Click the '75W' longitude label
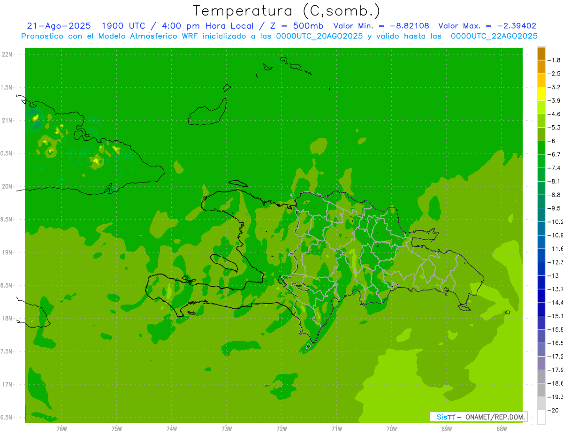The height and width of the screenshot is (435, 563). [117, 428]
